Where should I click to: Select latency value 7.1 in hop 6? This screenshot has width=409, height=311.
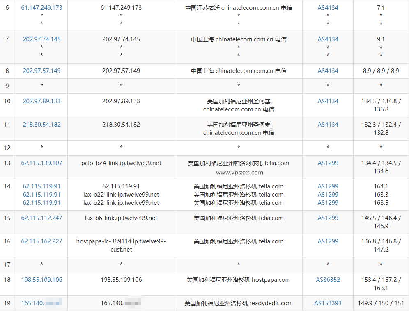(x=381, y=8)
